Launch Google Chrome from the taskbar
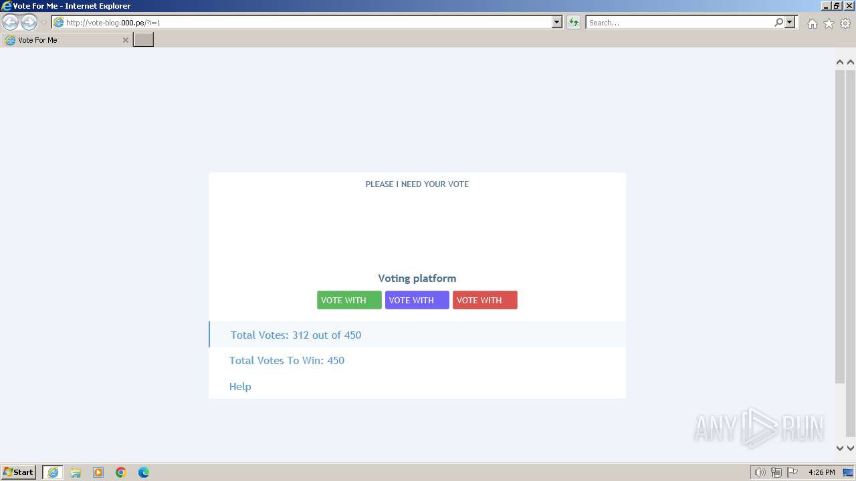The image size is (856, 481). [x=121, y=472]
